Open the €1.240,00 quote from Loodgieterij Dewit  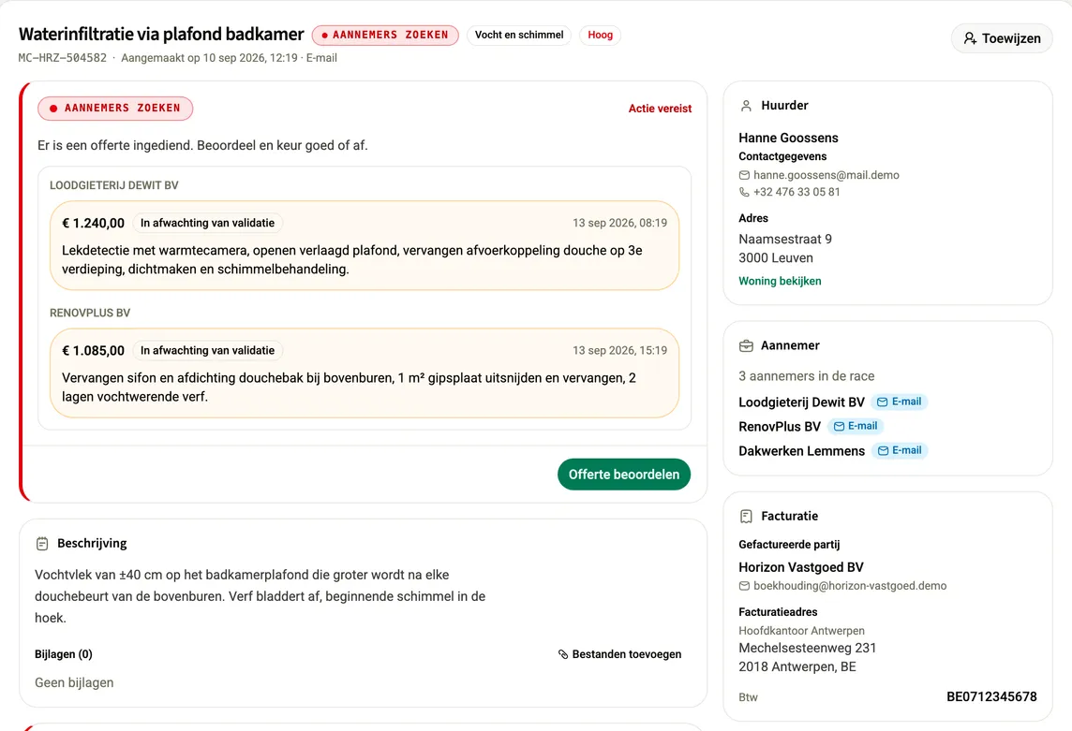tap(365, 245)
